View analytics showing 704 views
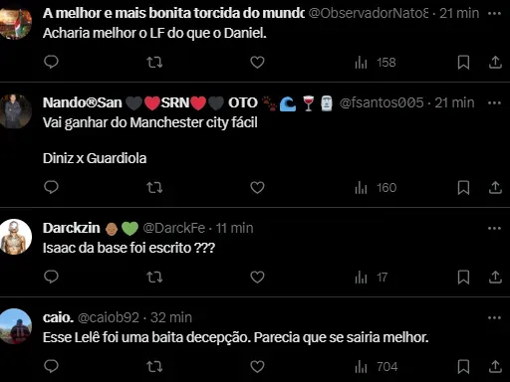The height and width of the screenshot is (382, 510). point(377,367)
